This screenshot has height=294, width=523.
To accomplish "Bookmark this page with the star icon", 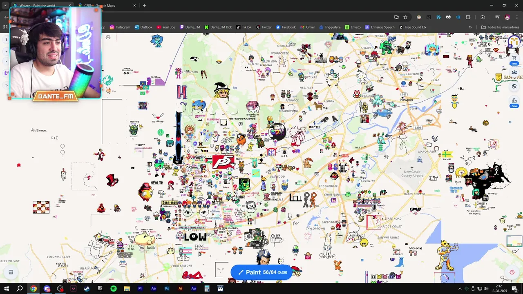I will (x=405, y=17).
